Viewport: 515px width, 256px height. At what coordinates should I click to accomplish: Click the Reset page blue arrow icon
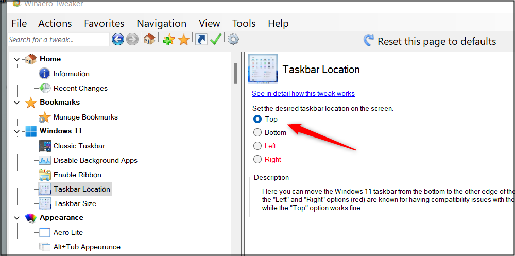(369, 40)
